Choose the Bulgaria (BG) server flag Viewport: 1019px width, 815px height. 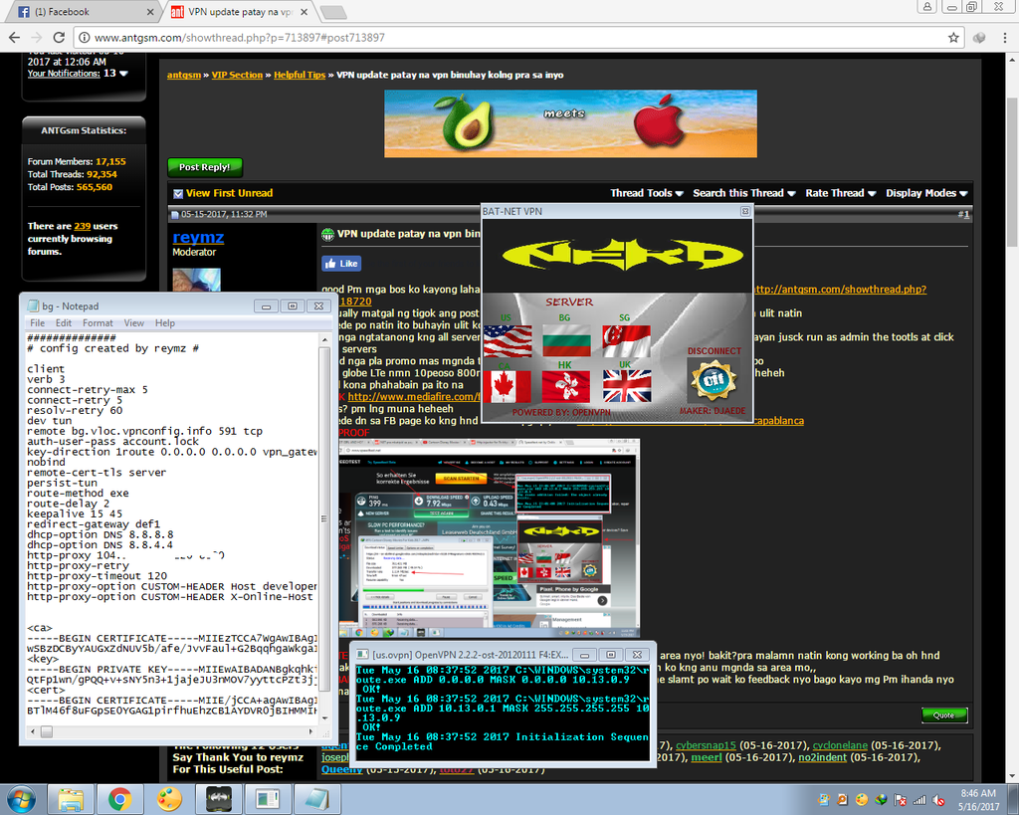click(x=566, y=341)
